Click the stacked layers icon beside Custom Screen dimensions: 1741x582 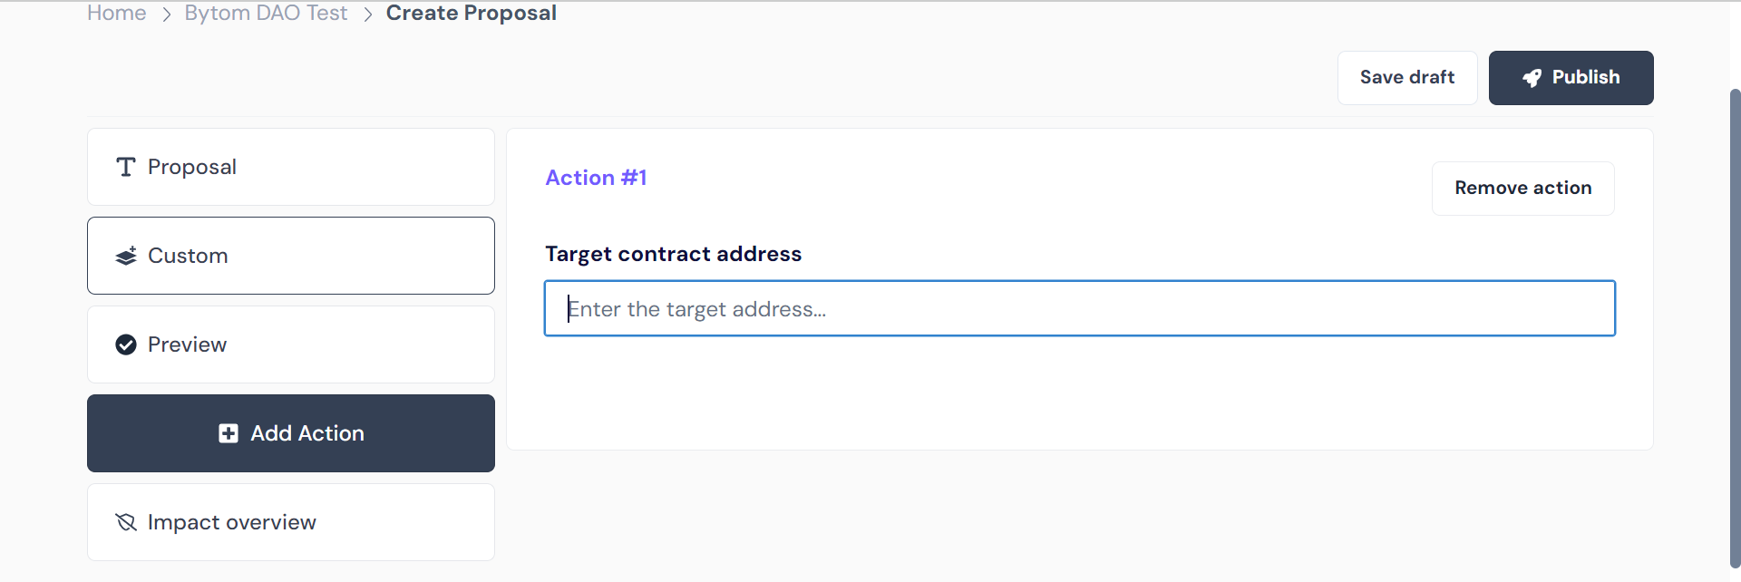[x=126, y=256]
